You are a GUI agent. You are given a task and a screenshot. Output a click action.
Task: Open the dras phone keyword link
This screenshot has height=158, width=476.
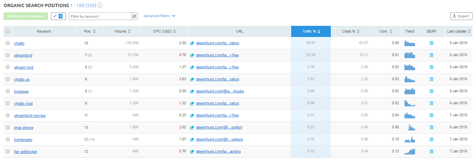pyautogui.click(x=24, y=128)
